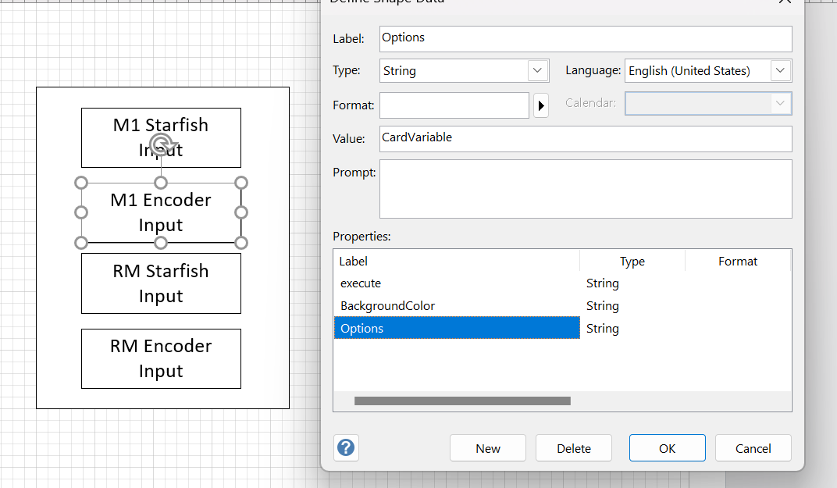The height and width of the screenshot is (488, 837).
Task: Expand the Type dropdown showing String
Action: point(537,70)
